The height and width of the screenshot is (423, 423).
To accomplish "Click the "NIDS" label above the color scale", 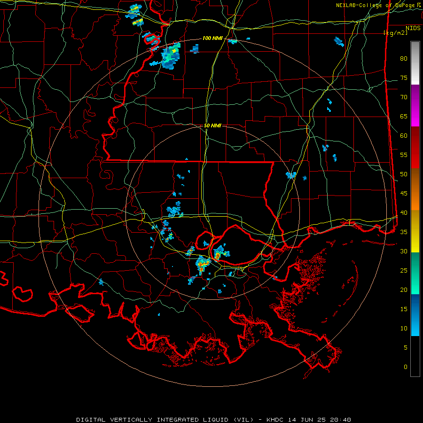I will coord(413,28).
